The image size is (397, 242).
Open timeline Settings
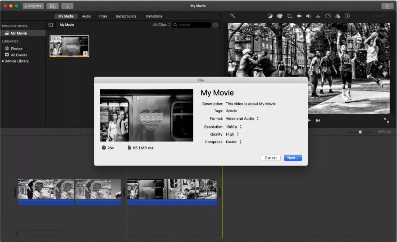coord(384,132)
